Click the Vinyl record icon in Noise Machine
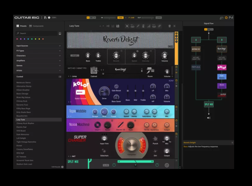252x186 pixels. (97, 125)
